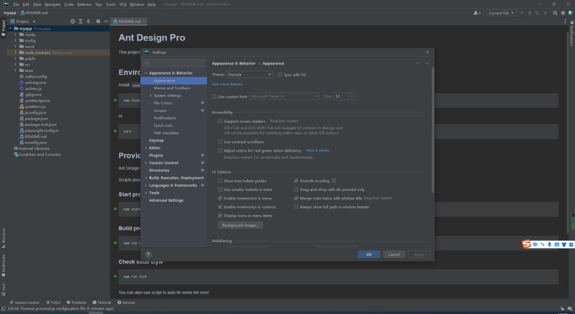Open the Bookmarks side tool window

[x=3, y=266]
